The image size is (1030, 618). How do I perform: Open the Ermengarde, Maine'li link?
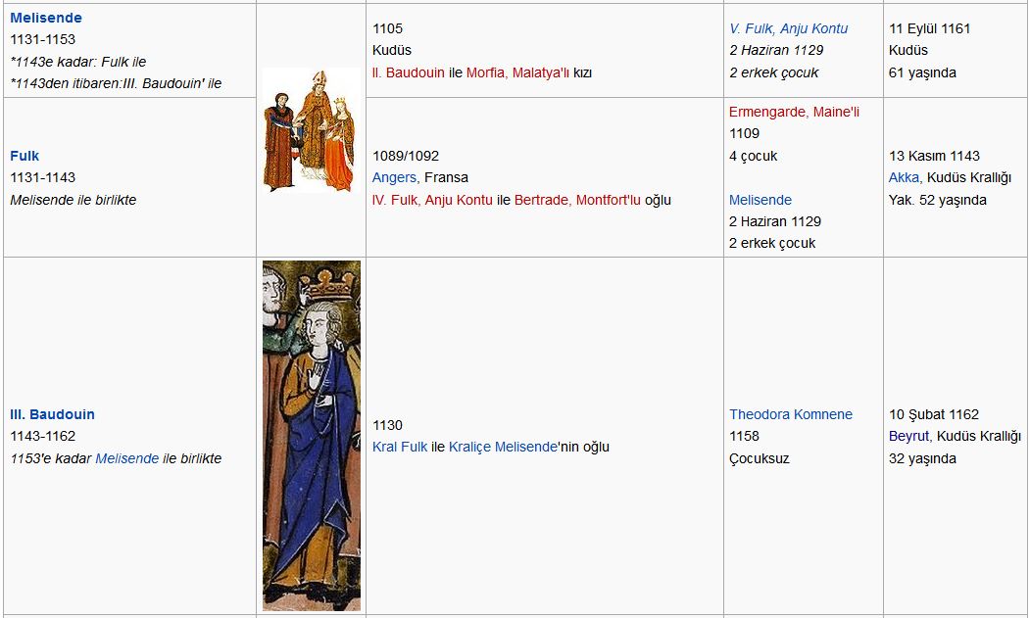[x=794, y=112]
